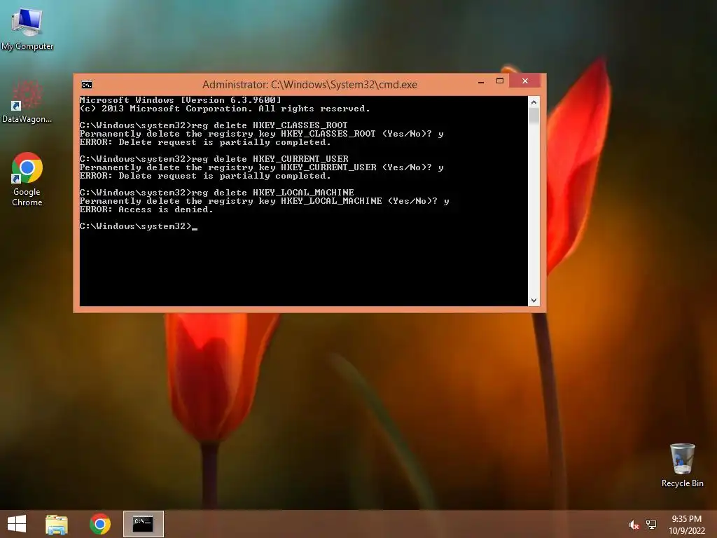717x538 pixels.
Task: Launch Chrome from the taskbar
Action: 100,524
